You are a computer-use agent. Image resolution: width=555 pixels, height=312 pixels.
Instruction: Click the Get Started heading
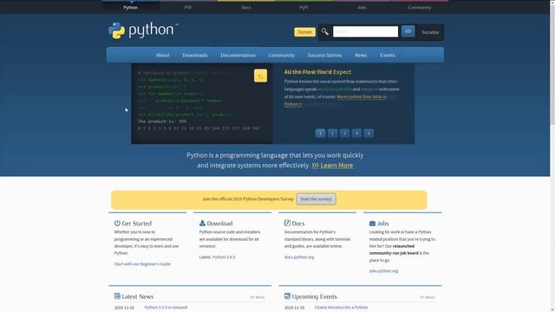[x=137, y=224]
